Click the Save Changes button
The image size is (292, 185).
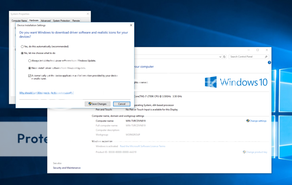[98, 104]
